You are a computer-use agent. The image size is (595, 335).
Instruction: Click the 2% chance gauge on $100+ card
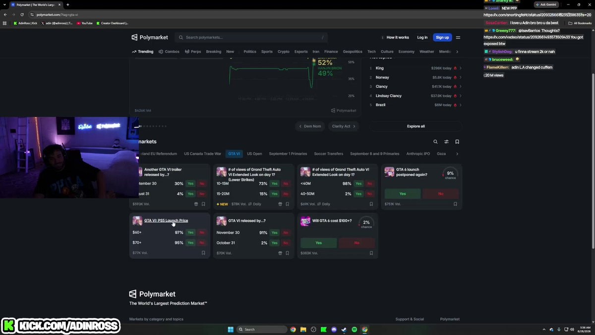(366, 223)
